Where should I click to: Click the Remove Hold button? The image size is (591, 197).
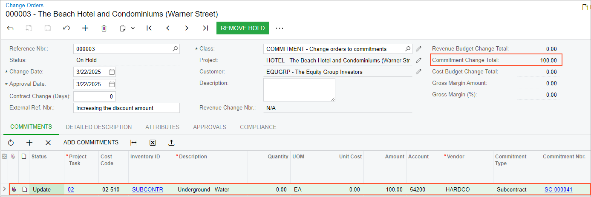coord(242,28)
